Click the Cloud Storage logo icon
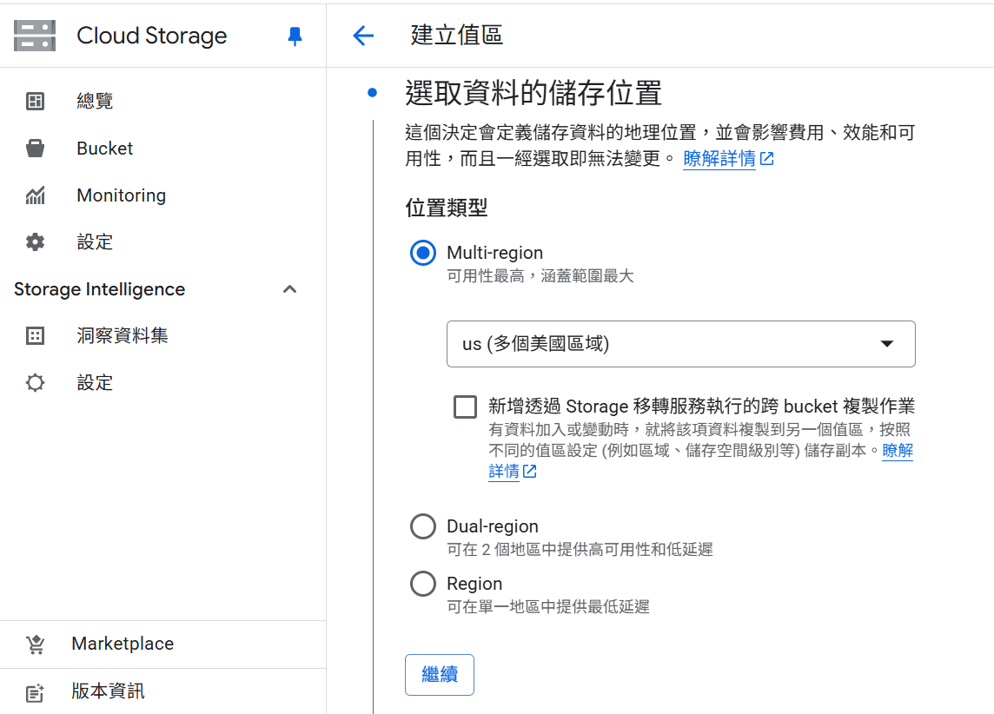The image size is (994, 714). 35,36
